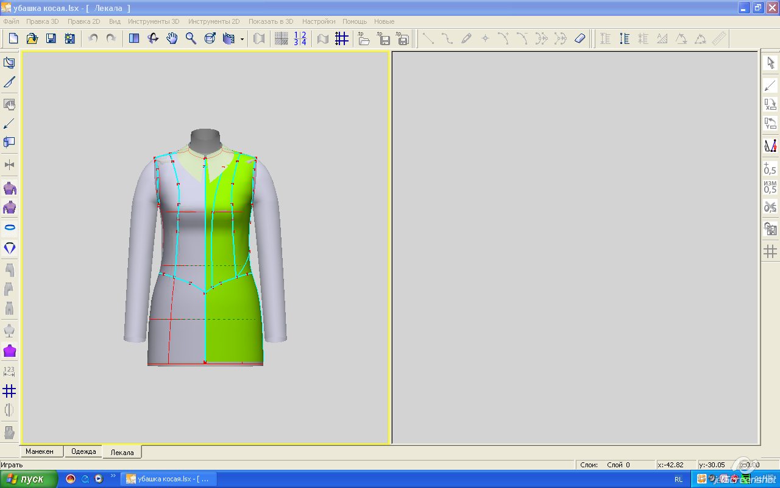Image resolution: width=780 pixels, height=488 pixels.
Task: Click the New file icon
Action: pos(13,38)
